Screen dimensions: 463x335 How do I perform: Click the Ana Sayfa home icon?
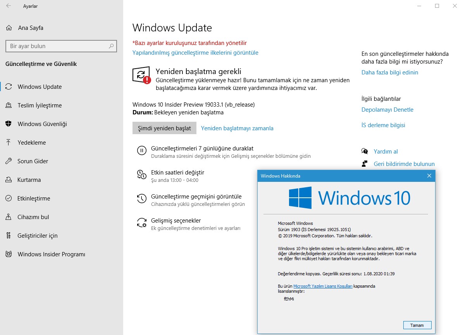(x=9, y=28)
